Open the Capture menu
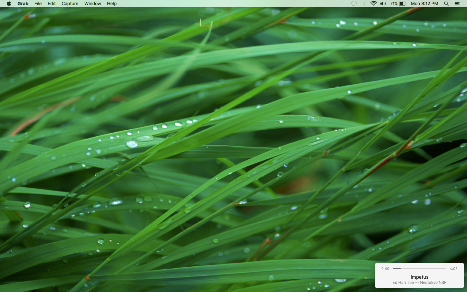 (x=70, y=4)
